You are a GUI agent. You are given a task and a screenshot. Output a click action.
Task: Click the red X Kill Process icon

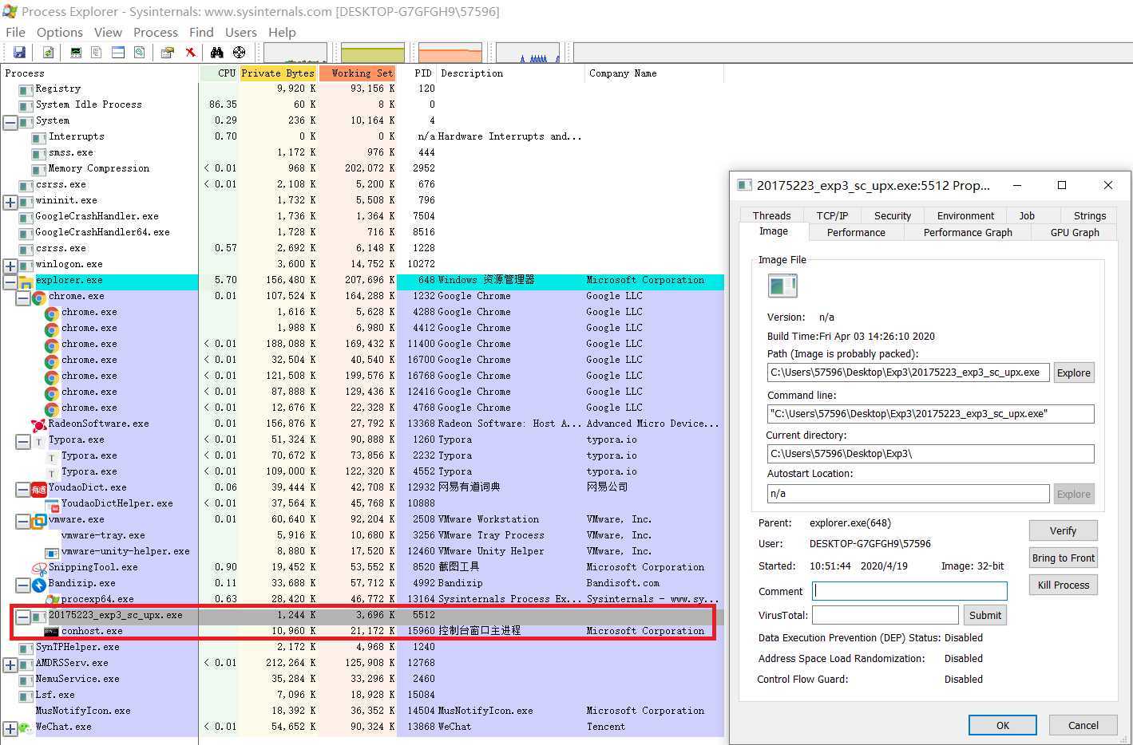pyautogui.click(x=190, y=53)
